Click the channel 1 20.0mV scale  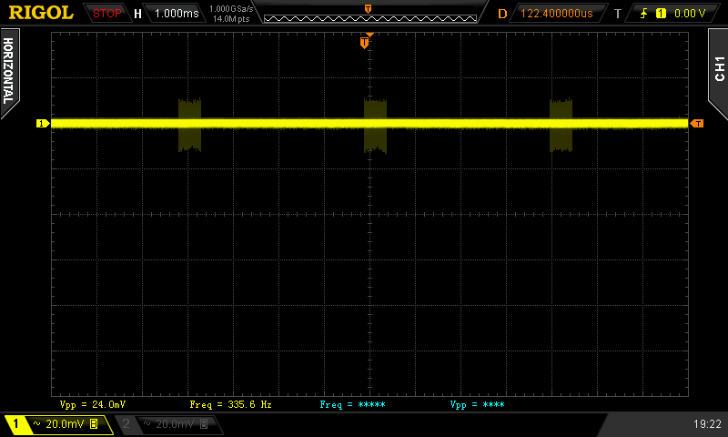pyautogui.click(x=65, y=423)
